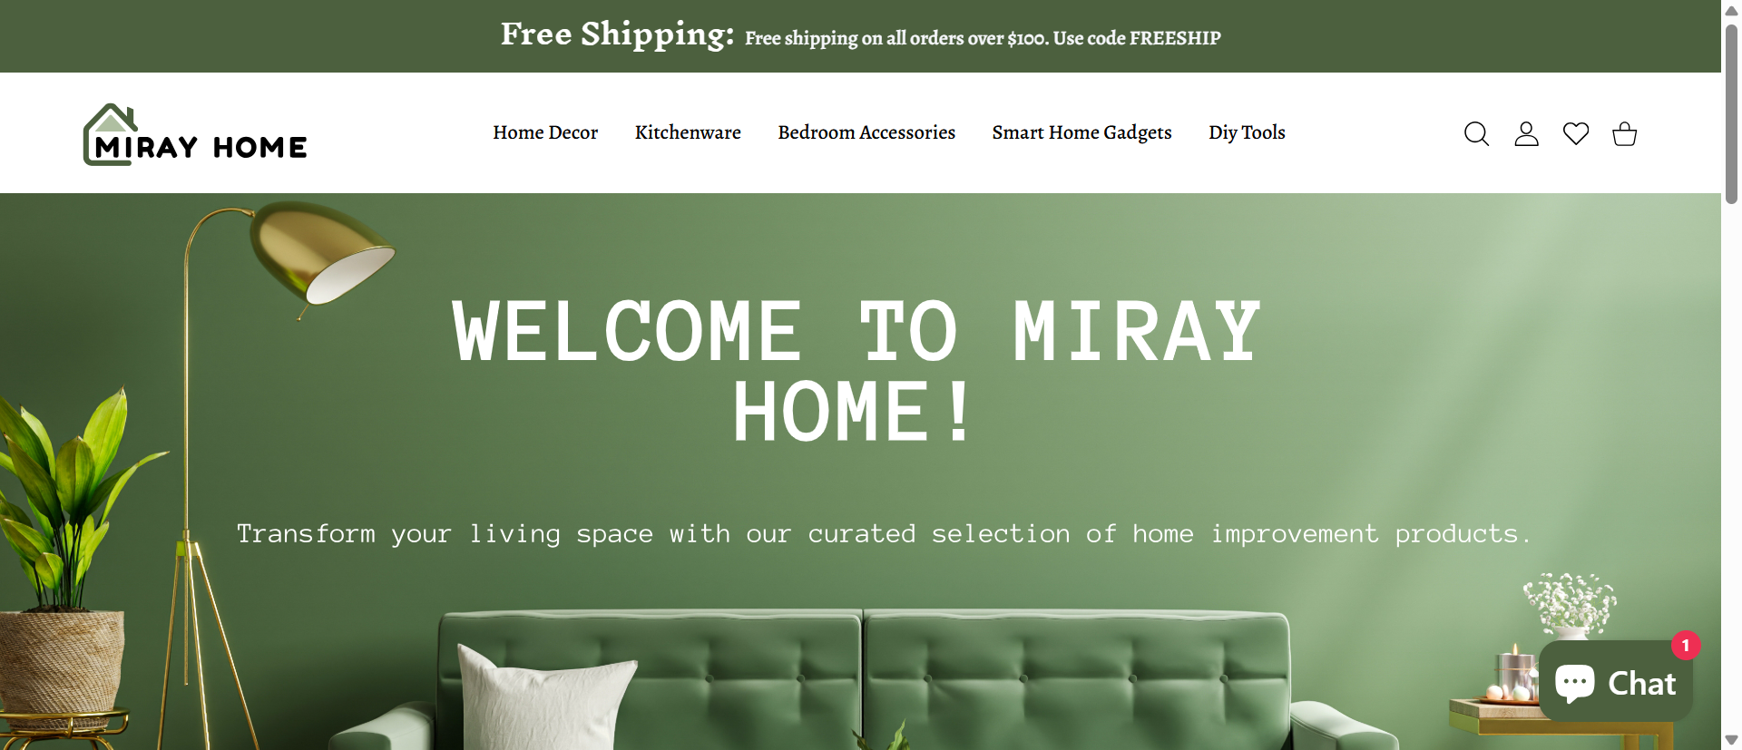
Task: Open the Bedroom Accessories menu
Action: click(866, 132)
